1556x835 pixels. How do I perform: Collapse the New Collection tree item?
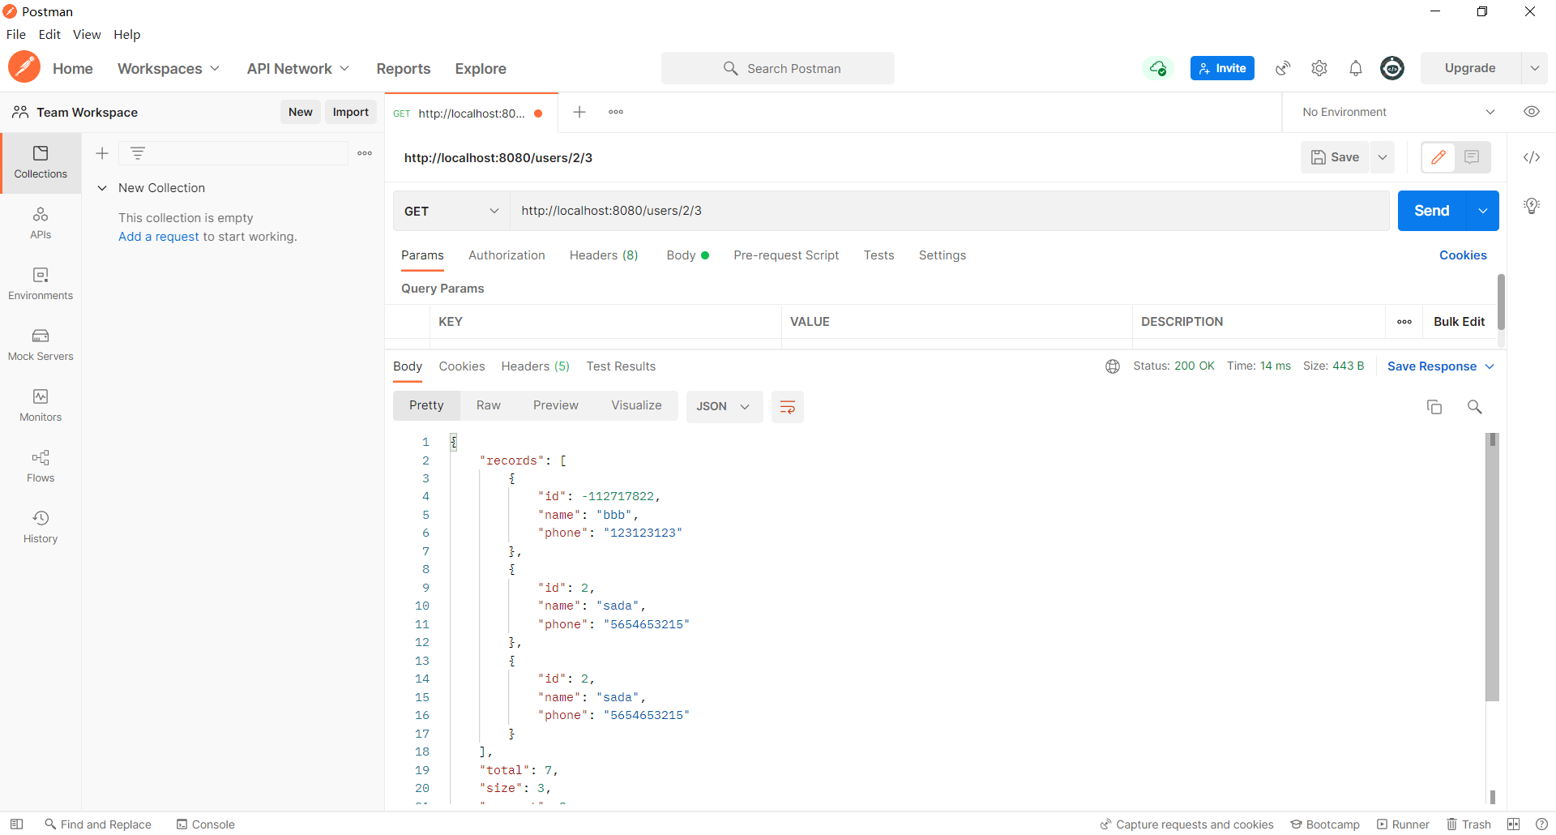102,188
